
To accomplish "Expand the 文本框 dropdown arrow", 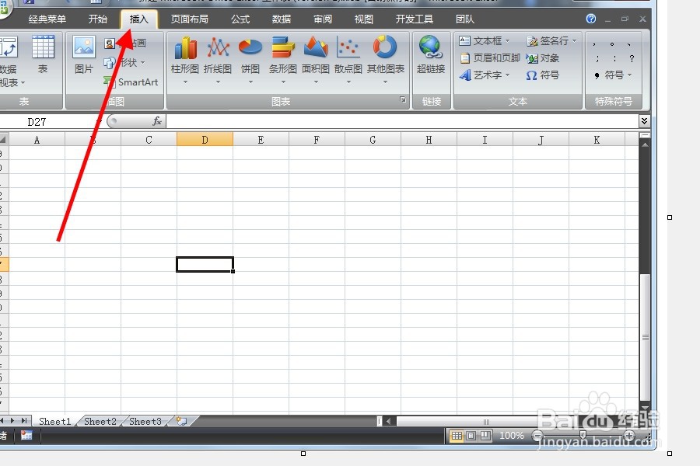I will pyautogui.click(x=507, y=41).
